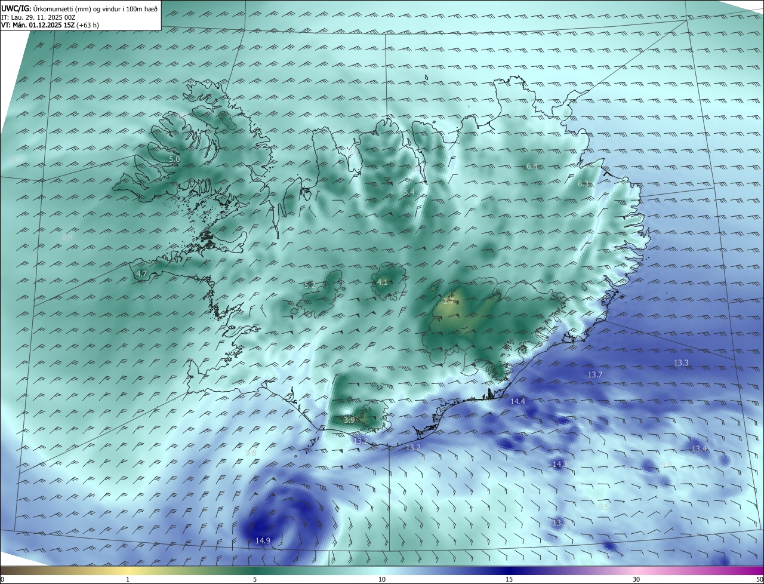Screen dimensions: 764x584
Task: Click the 14.9 value in the dark blue cell
Action: [263, 540]
